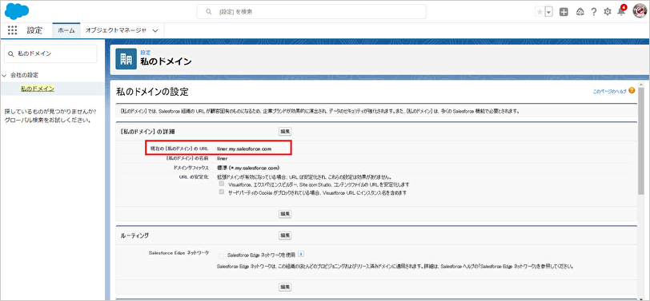Open the notifications bell
Screen dimensions: 650x301
point(621,11)
